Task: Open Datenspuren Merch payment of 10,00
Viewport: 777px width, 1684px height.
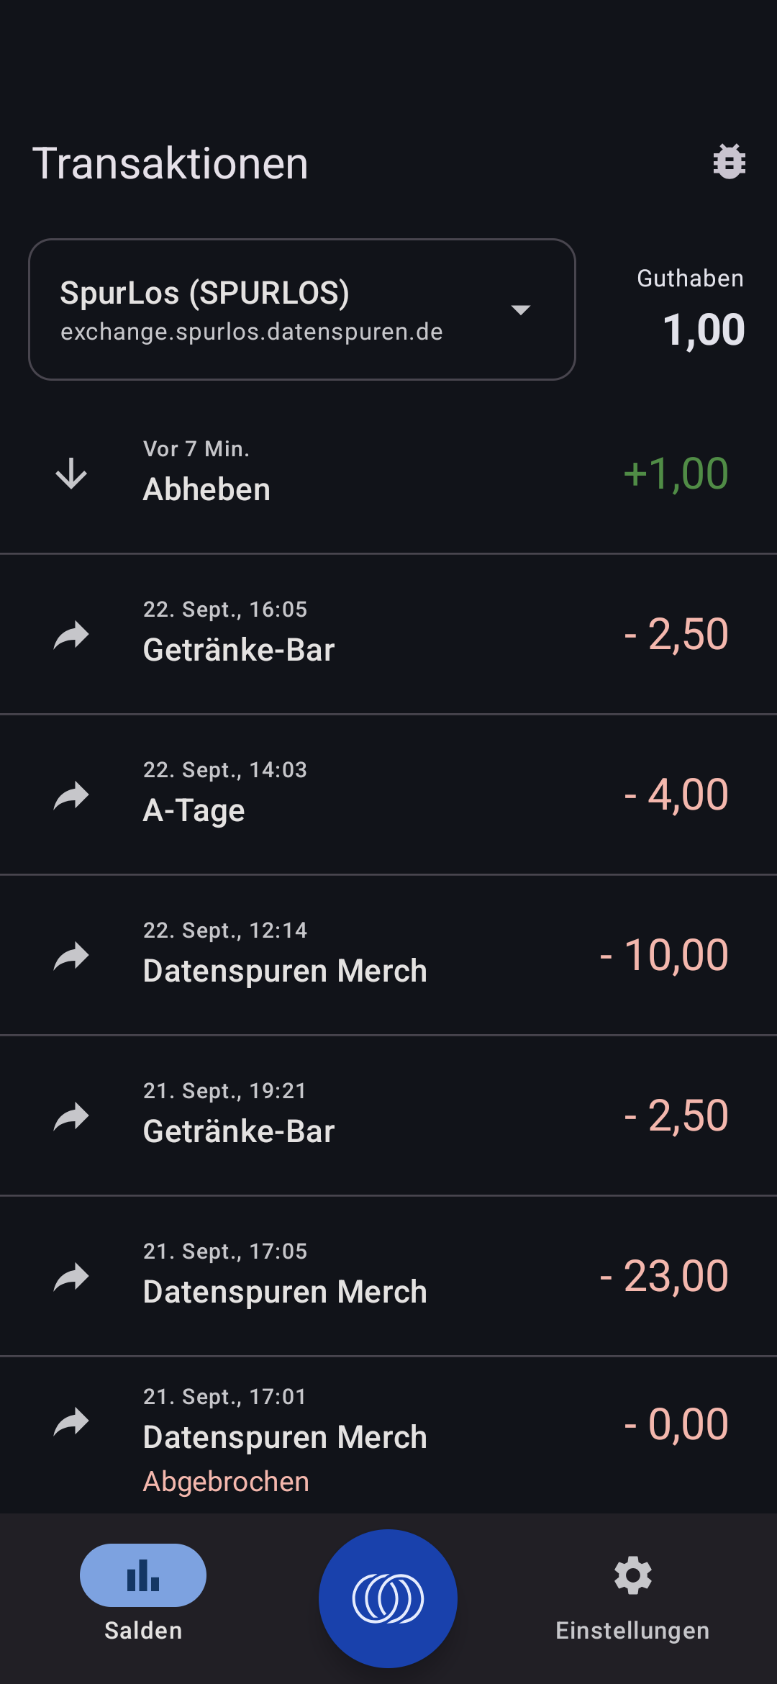Action: pos(388,955)
